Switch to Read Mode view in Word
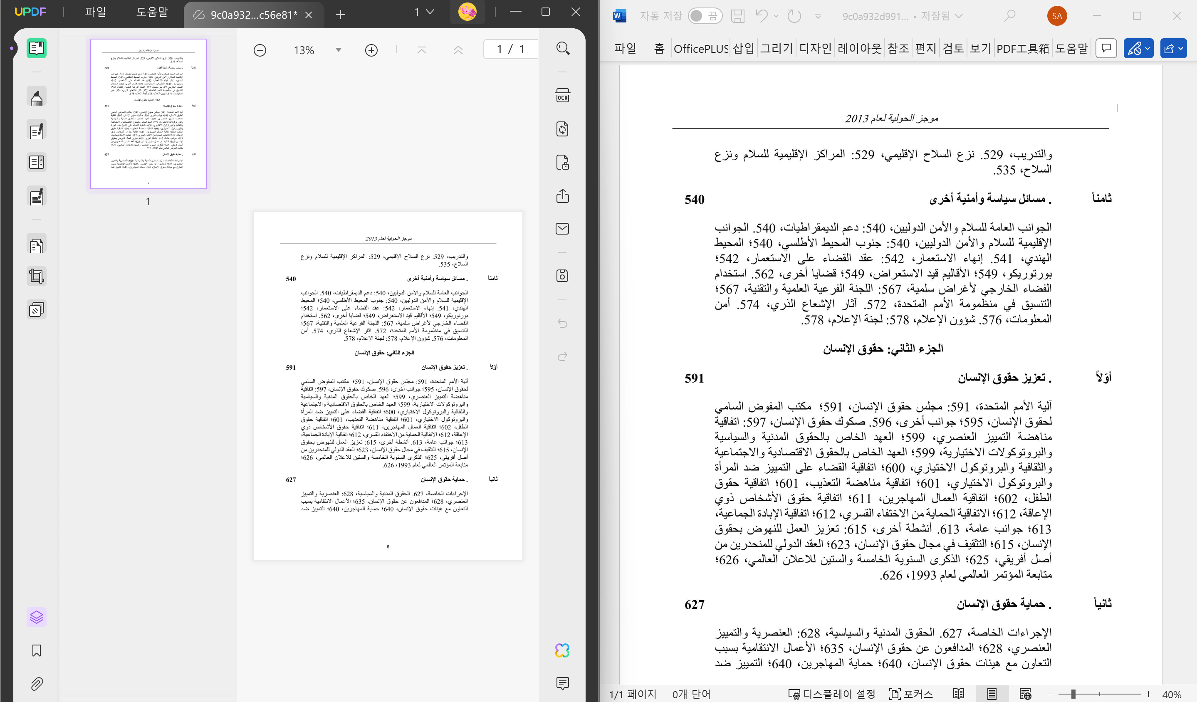This screenshot has width=1197, height=702. click(959, 694)
